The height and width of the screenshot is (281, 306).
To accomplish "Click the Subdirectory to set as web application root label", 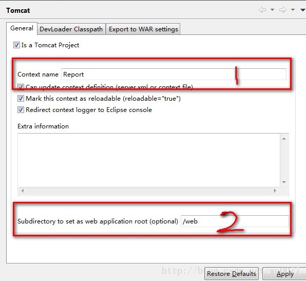I will [98, 221].
